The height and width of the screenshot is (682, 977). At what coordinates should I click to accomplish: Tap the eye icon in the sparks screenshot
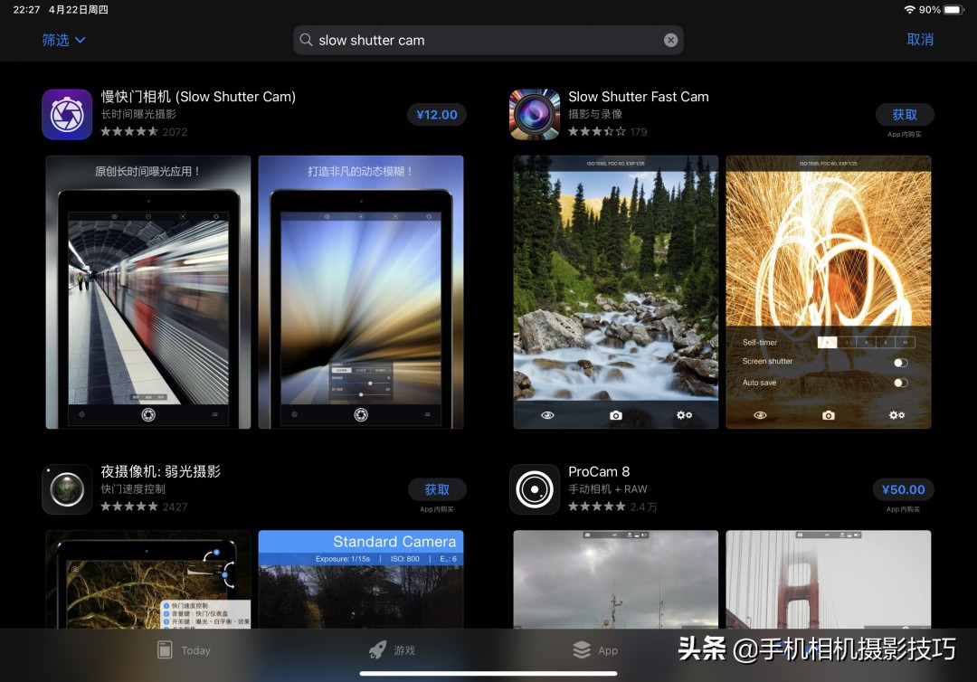tap(760, 415)
